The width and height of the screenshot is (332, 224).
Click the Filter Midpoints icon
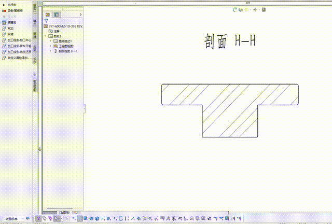coord(133,218)
